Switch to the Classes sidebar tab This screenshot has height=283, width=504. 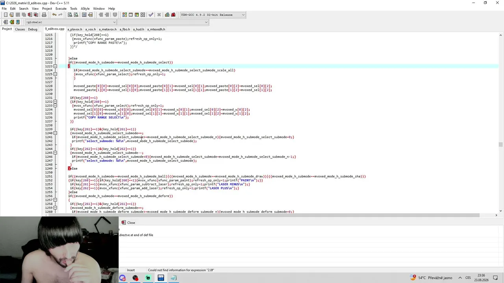(20, 29)
